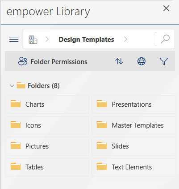Open the Tables folder
The height and width of the screenshot is (189, 179).
click(47, 167)
